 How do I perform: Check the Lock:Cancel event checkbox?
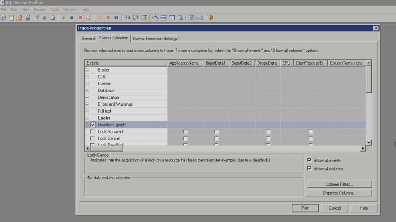(x=92, y=138)
